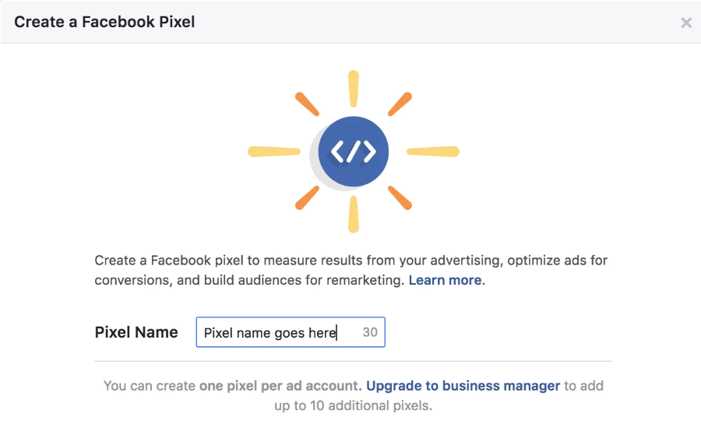Click the divider line below Pixel Name
701x438 pixels.
[x=354, y=361]
